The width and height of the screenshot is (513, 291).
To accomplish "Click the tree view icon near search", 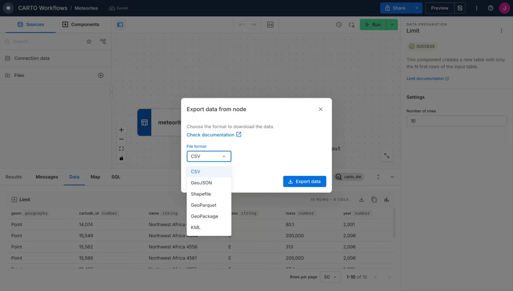I will click(103, 41).
